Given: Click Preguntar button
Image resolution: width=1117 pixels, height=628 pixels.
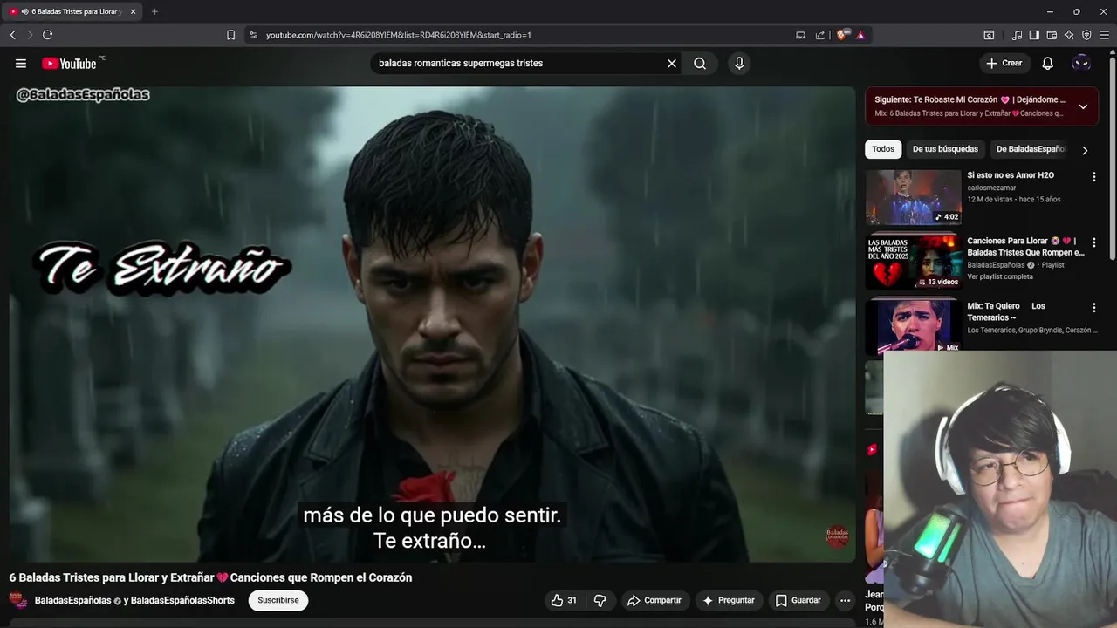Looking at the screenshot, I should 729,600.
